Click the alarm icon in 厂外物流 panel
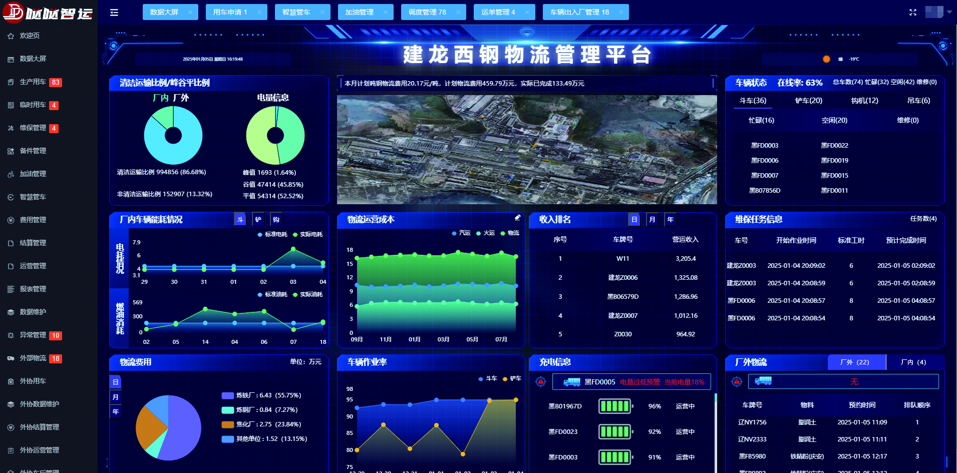 tap(736, 381)
